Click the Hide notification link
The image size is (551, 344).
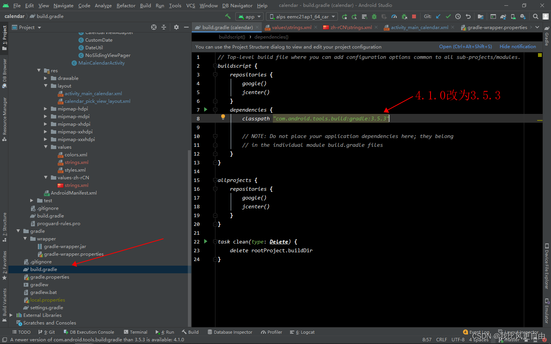pos(518,46)
